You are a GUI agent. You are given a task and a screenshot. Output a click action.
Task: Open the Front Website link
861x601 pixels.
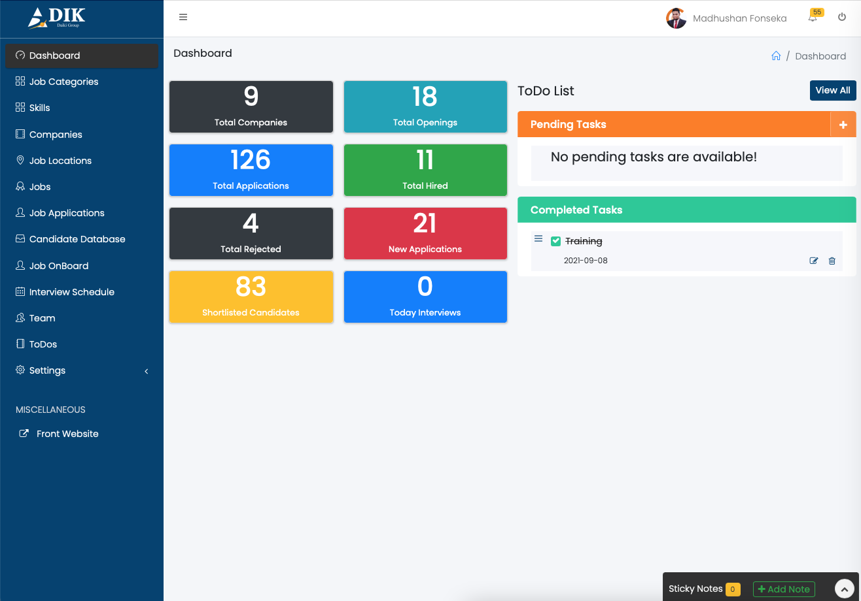point(67,434)
